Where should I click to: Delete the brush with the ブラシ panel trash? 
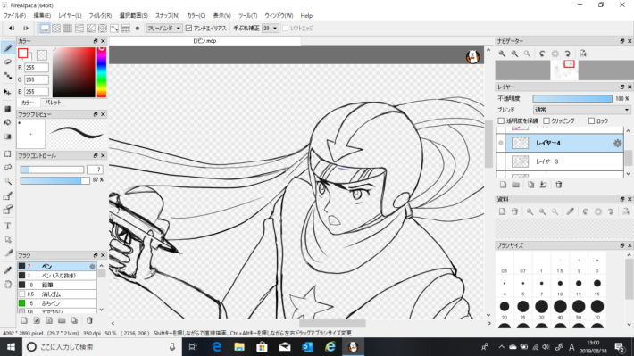pyautogui.click(x=89, y=320)
